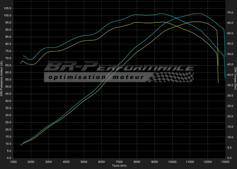Click the 2000 label on the RPM axis

click(31, 162)
